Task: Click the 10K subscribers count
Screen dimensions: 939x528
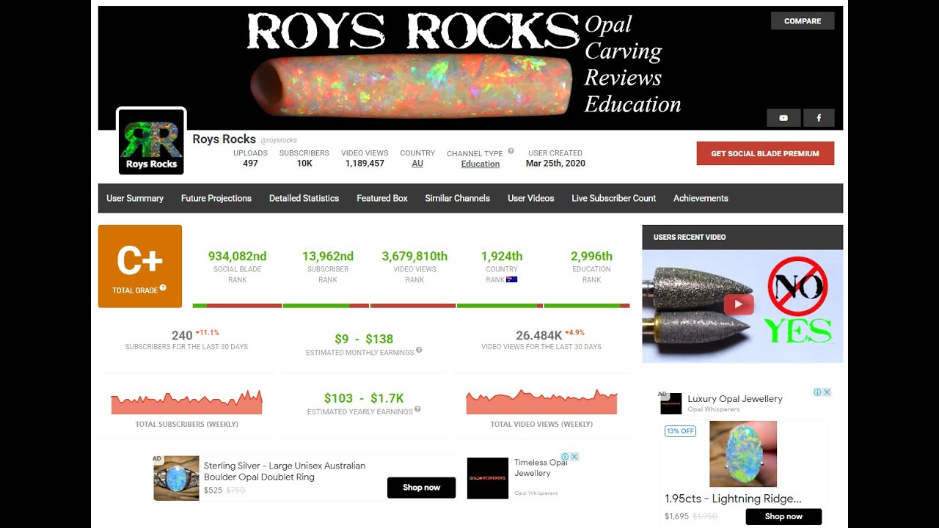Action: click(304, 164)
